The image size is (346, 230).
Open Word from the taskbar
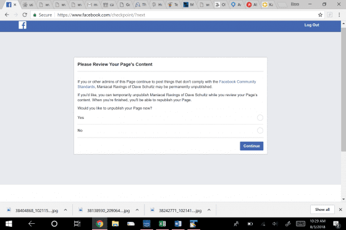click(178, 224)
